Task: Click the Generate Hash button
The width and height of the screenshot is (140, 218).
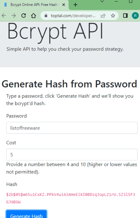Action: point(26,214)
